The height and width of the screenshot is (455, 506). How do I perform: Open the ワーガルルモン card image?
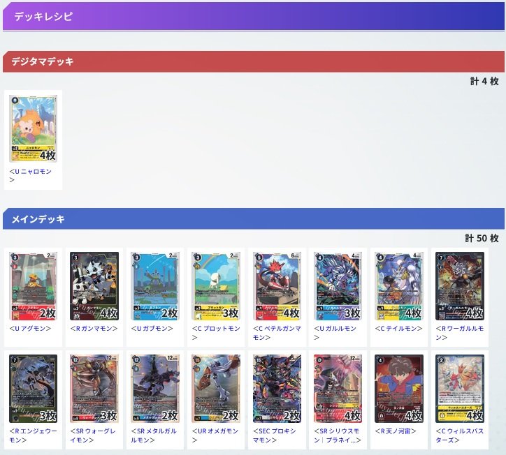pyautogui.click(x=460, y=286)
